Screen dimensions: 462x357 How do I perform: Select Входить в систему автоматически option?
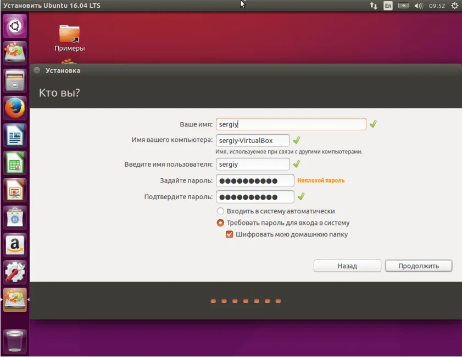276,211
